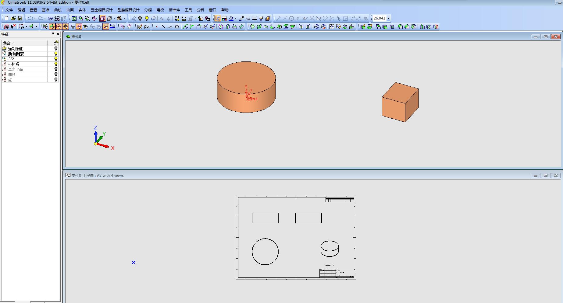
Task: Expand the paint bucket color dropdown arrow
Action: [236, 18]
